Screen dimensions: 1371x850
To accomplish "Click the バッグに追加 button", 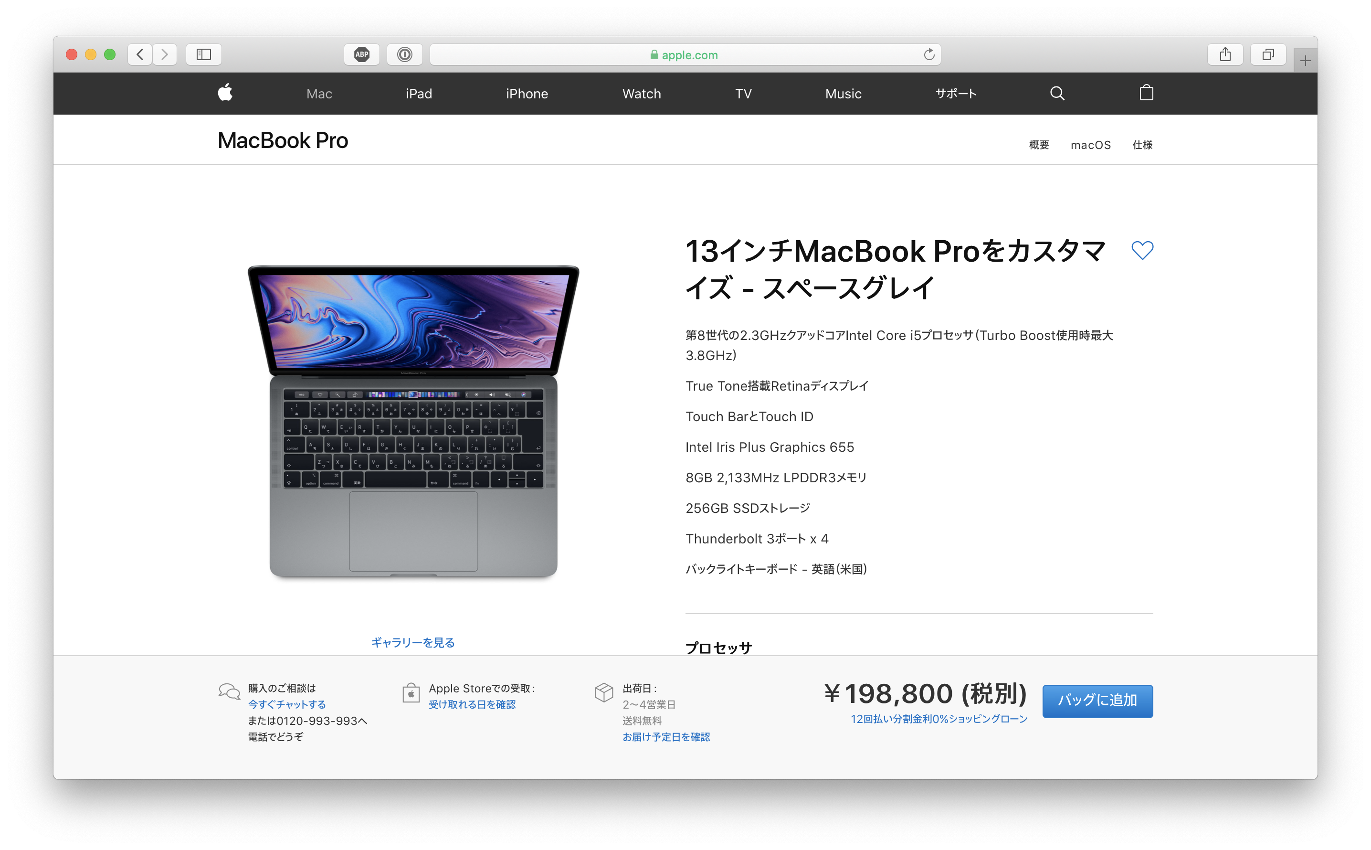I will (x=1097, y=701).
